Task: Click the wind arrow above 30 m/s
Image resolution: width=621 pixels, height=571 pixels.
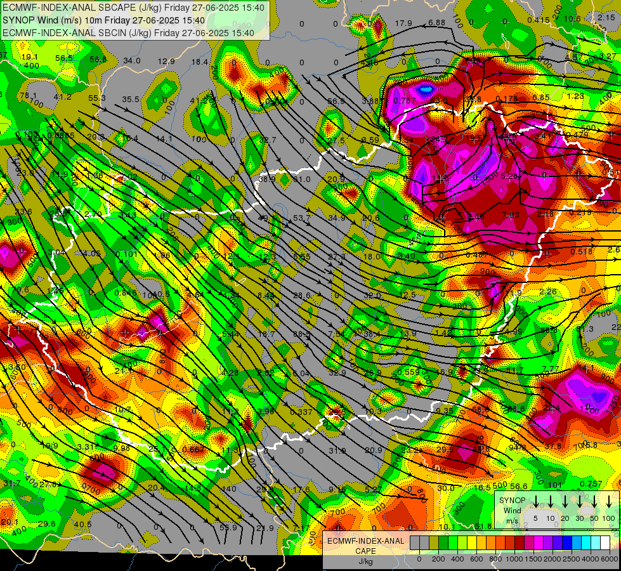Action: [579, 502]
